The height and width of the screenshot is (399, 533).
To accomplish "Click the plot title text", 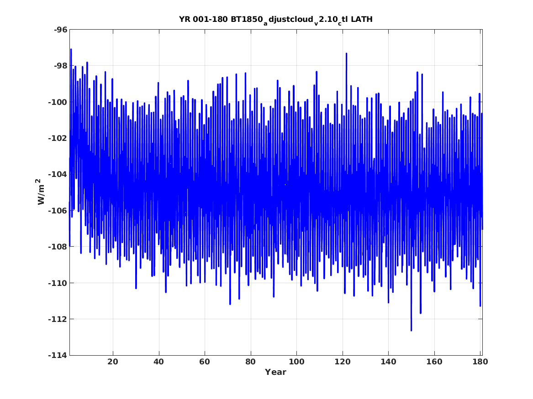I will (x=276, y=20).
